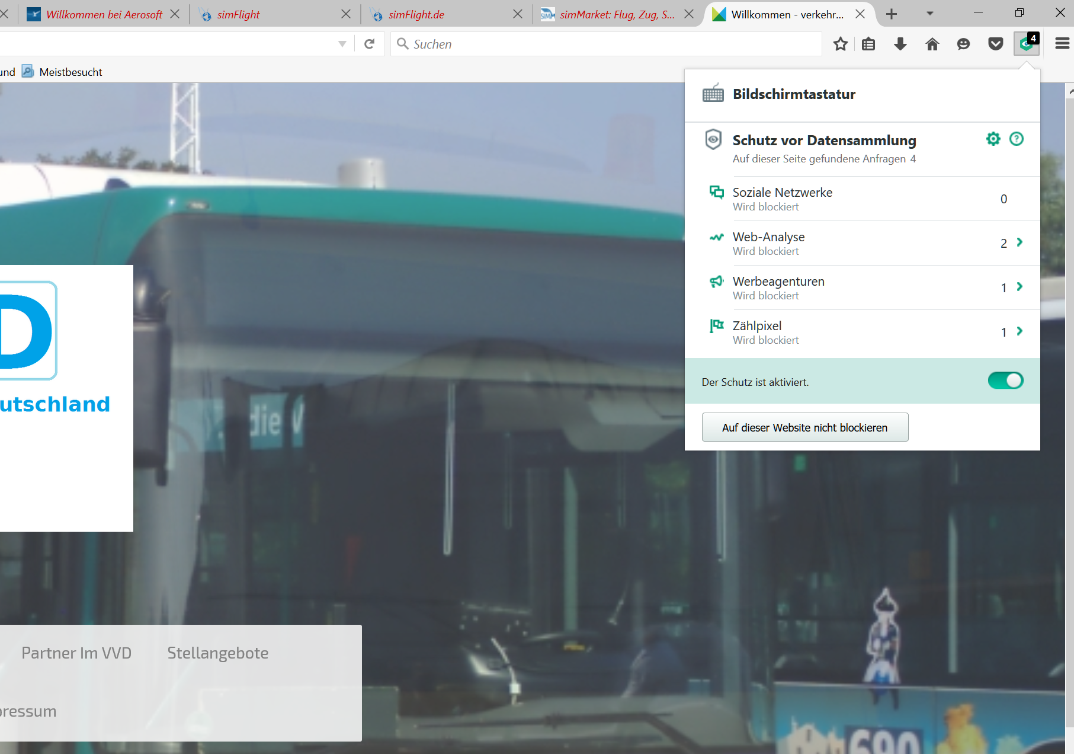Open a new browser tab
The height and width of the screenshot is (754, 1074).
point(892,14)
